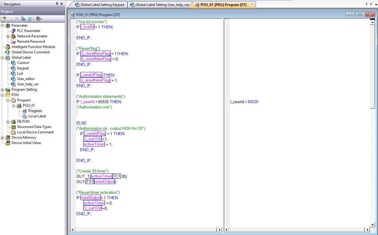Click the I_liveBit label in code
This screenshot has width=378, height=235.
click(87, 27)
